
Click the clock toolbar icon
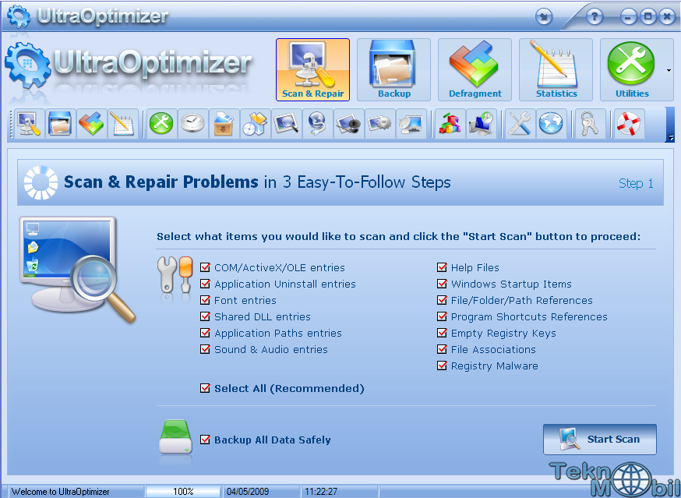pos(192,124)
